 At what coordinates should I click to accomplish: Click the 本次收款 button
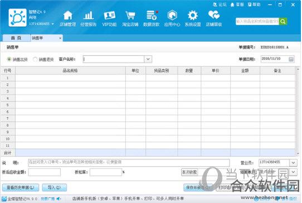pyautogui.click(x=189, y=172)
